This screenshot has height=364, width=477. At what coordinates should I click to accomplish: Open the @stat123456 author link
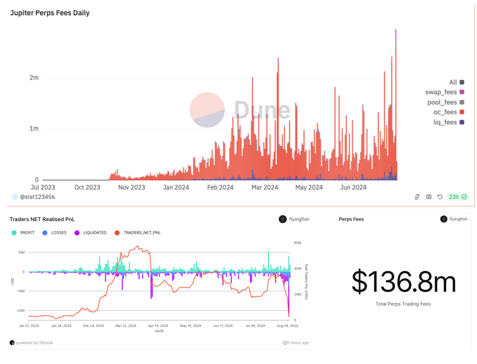[x=37, y=197]
